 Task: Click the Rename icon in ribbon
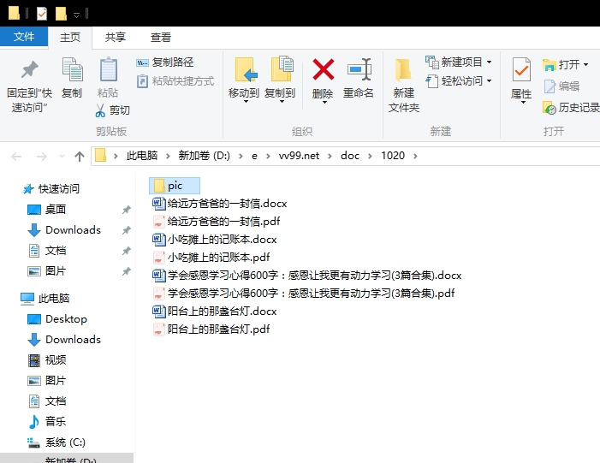click(x=359, y=69)
